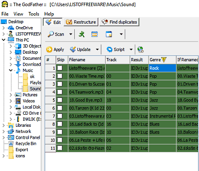Collapse the This PC tree node

(x=4, y=40)
